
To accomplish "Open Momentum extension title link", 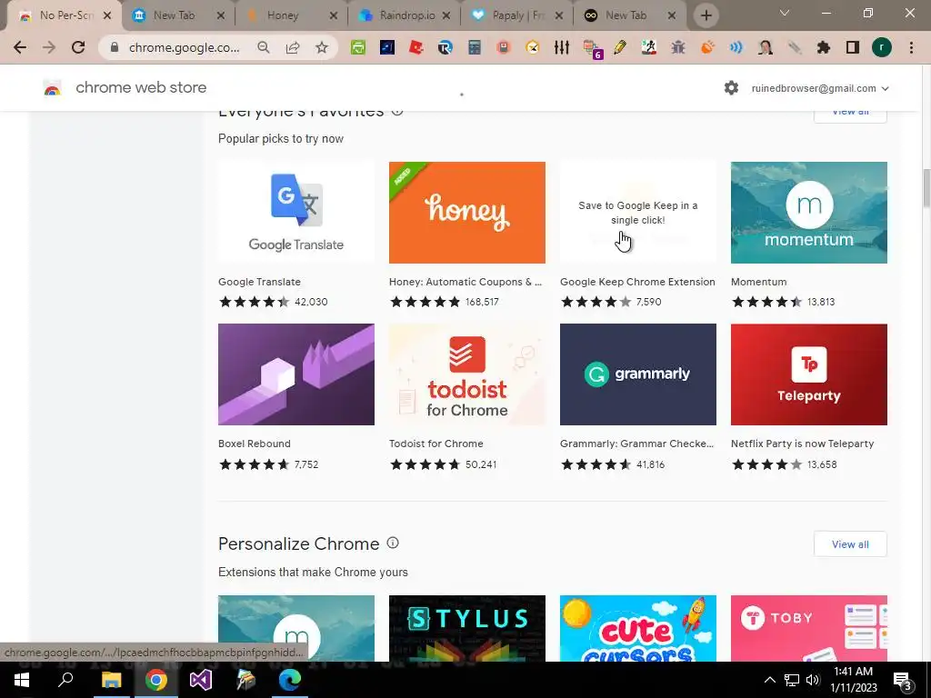I will coord(759,282).
